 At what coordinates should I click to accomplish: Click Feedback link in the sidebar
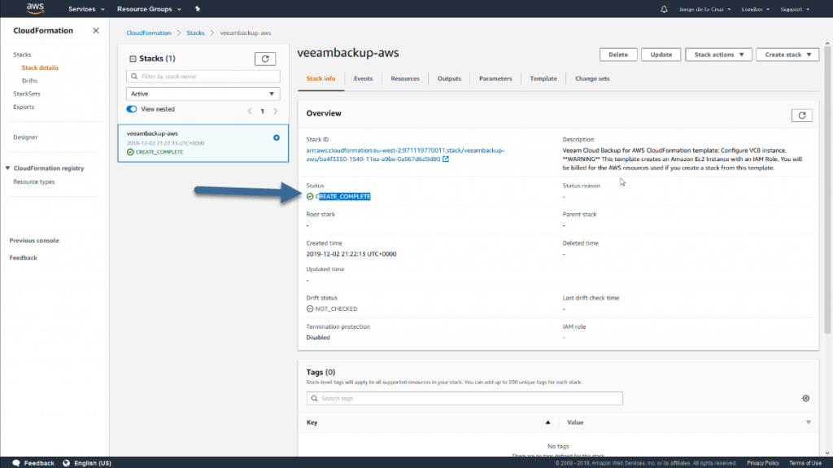(24, 258)
